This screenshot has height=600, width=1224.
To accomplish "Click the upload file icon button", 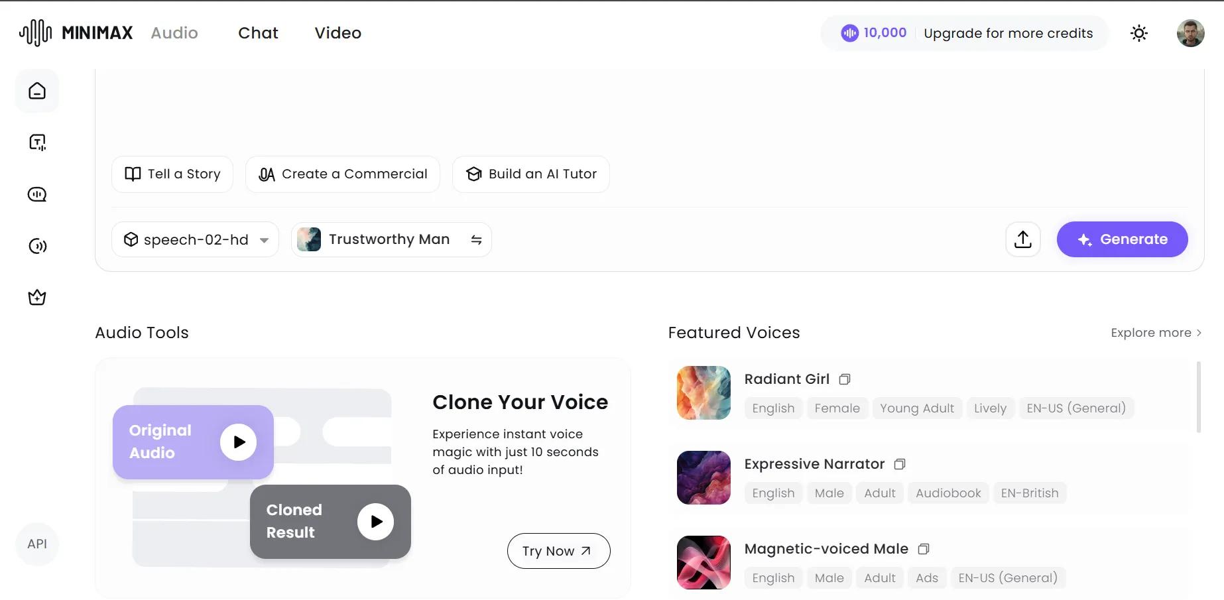I will tap(1023, 239).
